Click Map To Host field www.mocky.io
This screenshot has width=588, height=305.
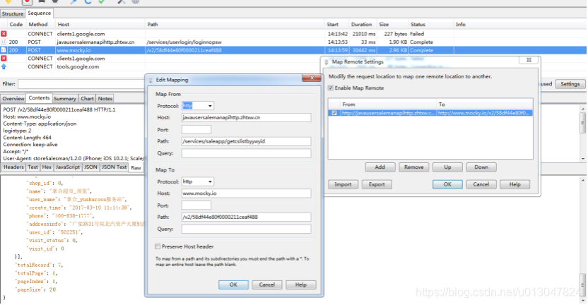(x=246, y=193)
